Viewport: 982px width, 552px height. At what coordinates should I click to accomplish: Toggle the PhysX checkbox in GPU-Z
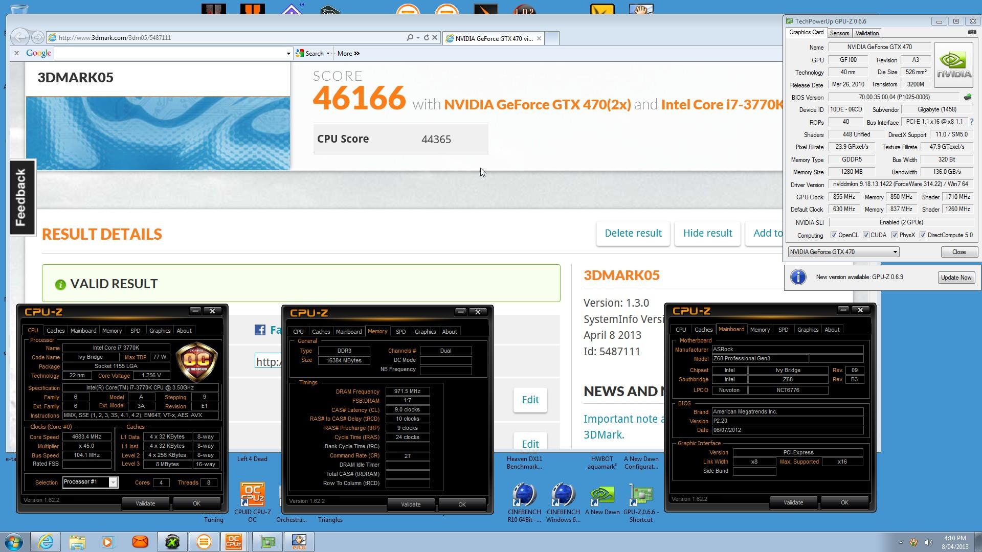(x=895, y=235)
